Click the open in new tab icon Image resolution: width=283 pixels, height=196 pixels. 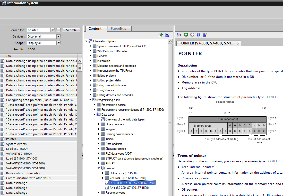pyautogui.click(x=205, y=35)
